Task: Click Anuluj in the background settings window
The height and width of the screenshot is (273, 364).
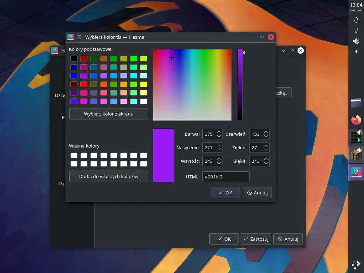Action: (288, 239)
